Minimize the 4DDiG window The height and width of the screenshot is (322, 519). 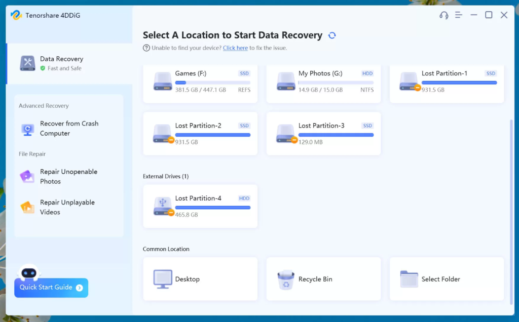(x=474, y=15)
